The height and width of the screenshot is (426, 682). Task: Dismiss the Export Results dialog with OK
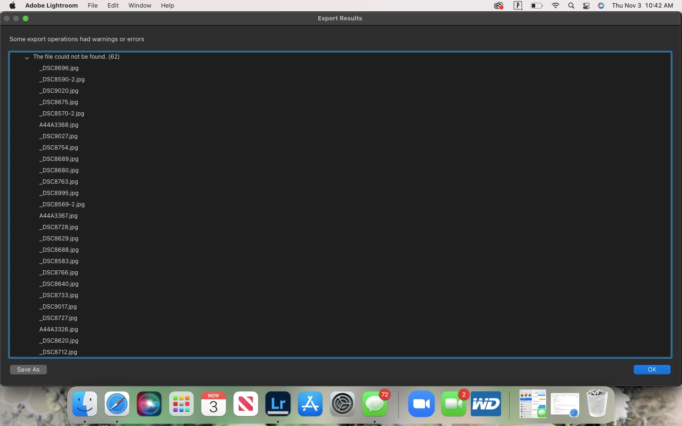pos(652,370)
